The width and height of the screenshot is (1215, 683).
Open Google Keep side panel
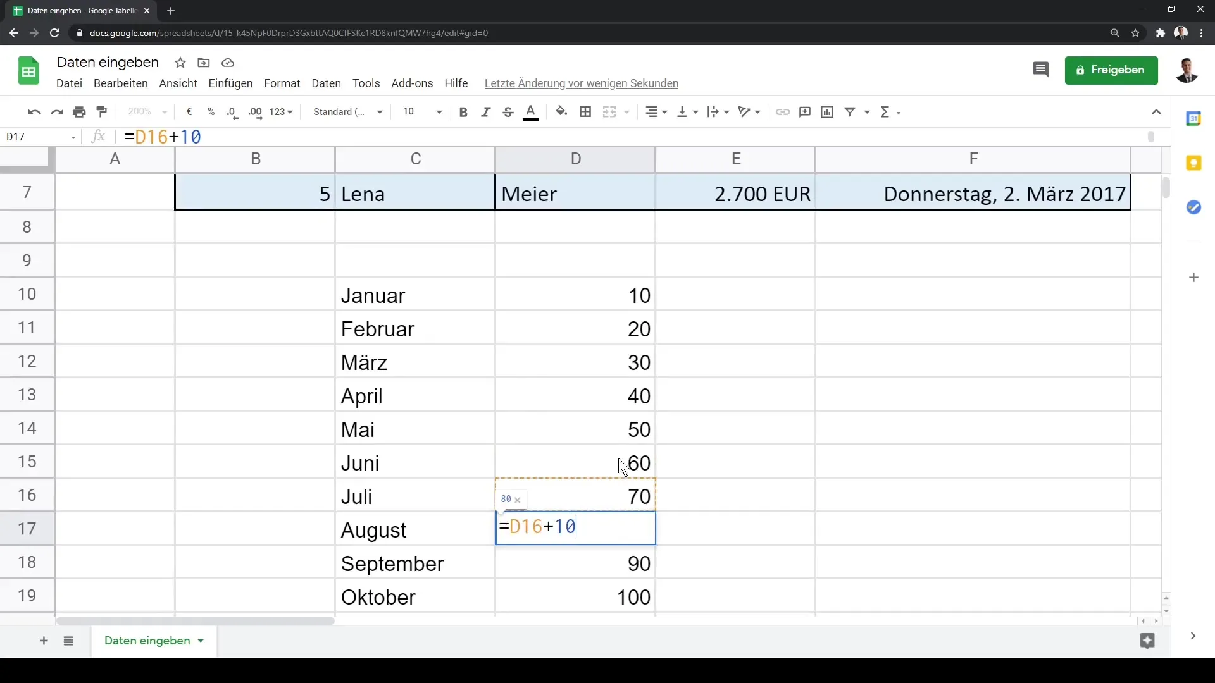point(1193,163)
